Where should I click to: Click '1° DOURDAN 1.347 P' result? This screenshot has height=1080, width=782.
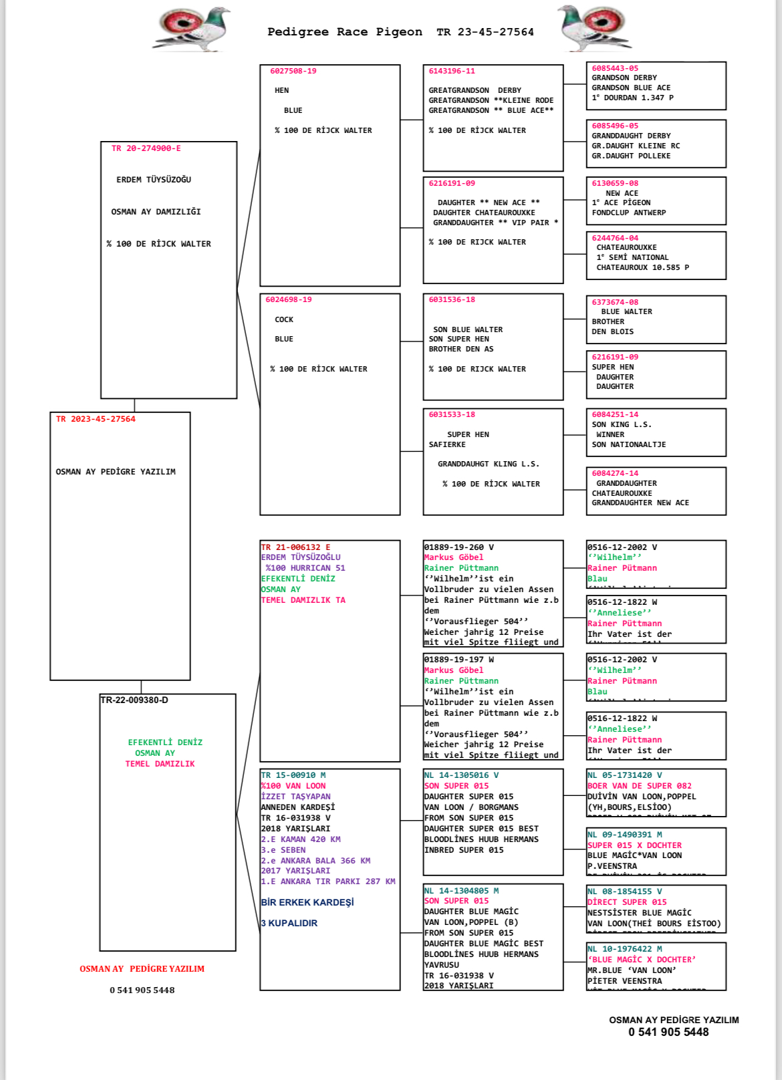tap(632, 98)
